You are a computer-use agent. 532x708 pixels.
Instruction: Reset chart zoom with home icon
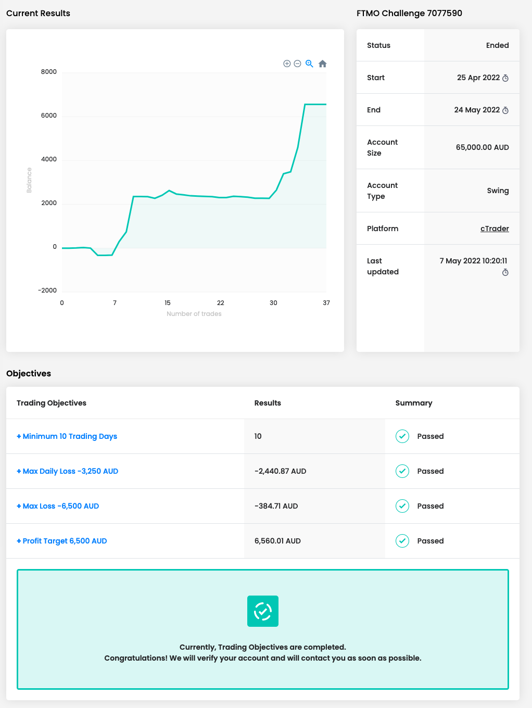(322, 64)
